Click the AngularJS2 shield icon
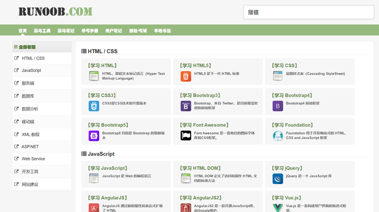 [186, 208]
